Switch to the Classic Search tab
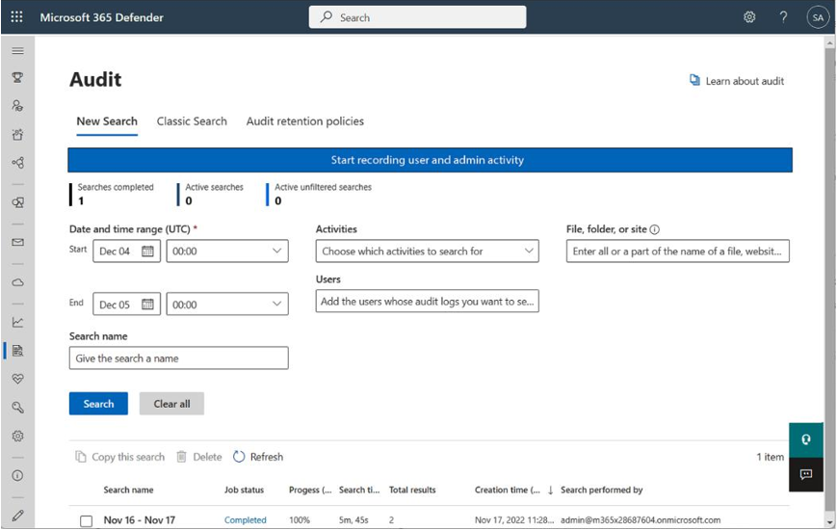Viewport: 837px width, 530px height. (192, 121)
